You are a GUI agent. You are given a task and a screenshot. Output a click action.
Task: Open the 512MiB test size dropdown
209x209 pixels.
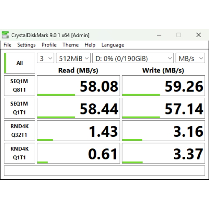73,58
